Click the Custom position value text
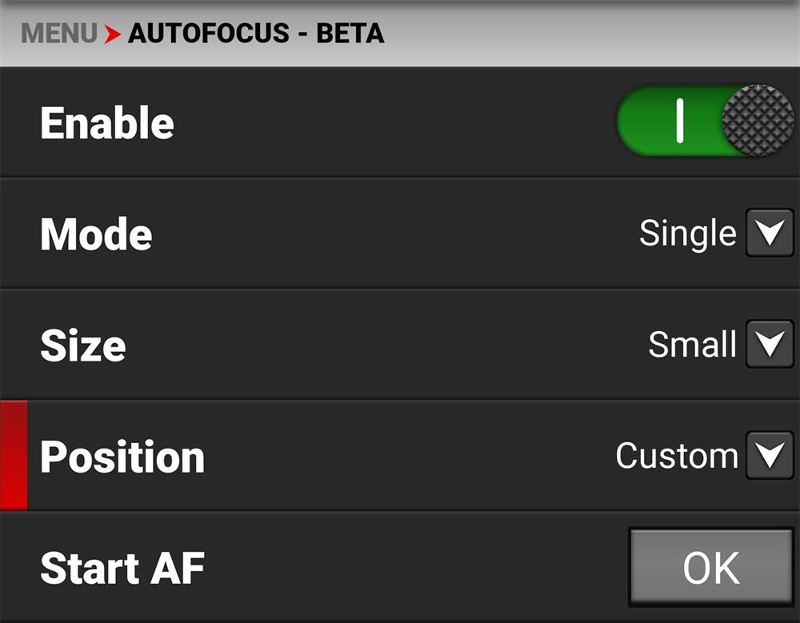This screenshot has height=623, width=800. pos(676,456)
